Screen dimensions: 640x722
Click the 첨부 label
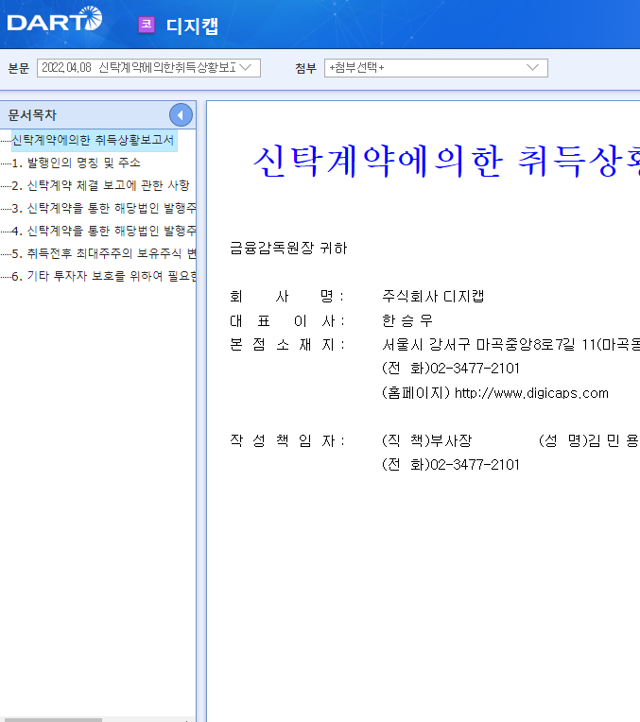(306, 68)
